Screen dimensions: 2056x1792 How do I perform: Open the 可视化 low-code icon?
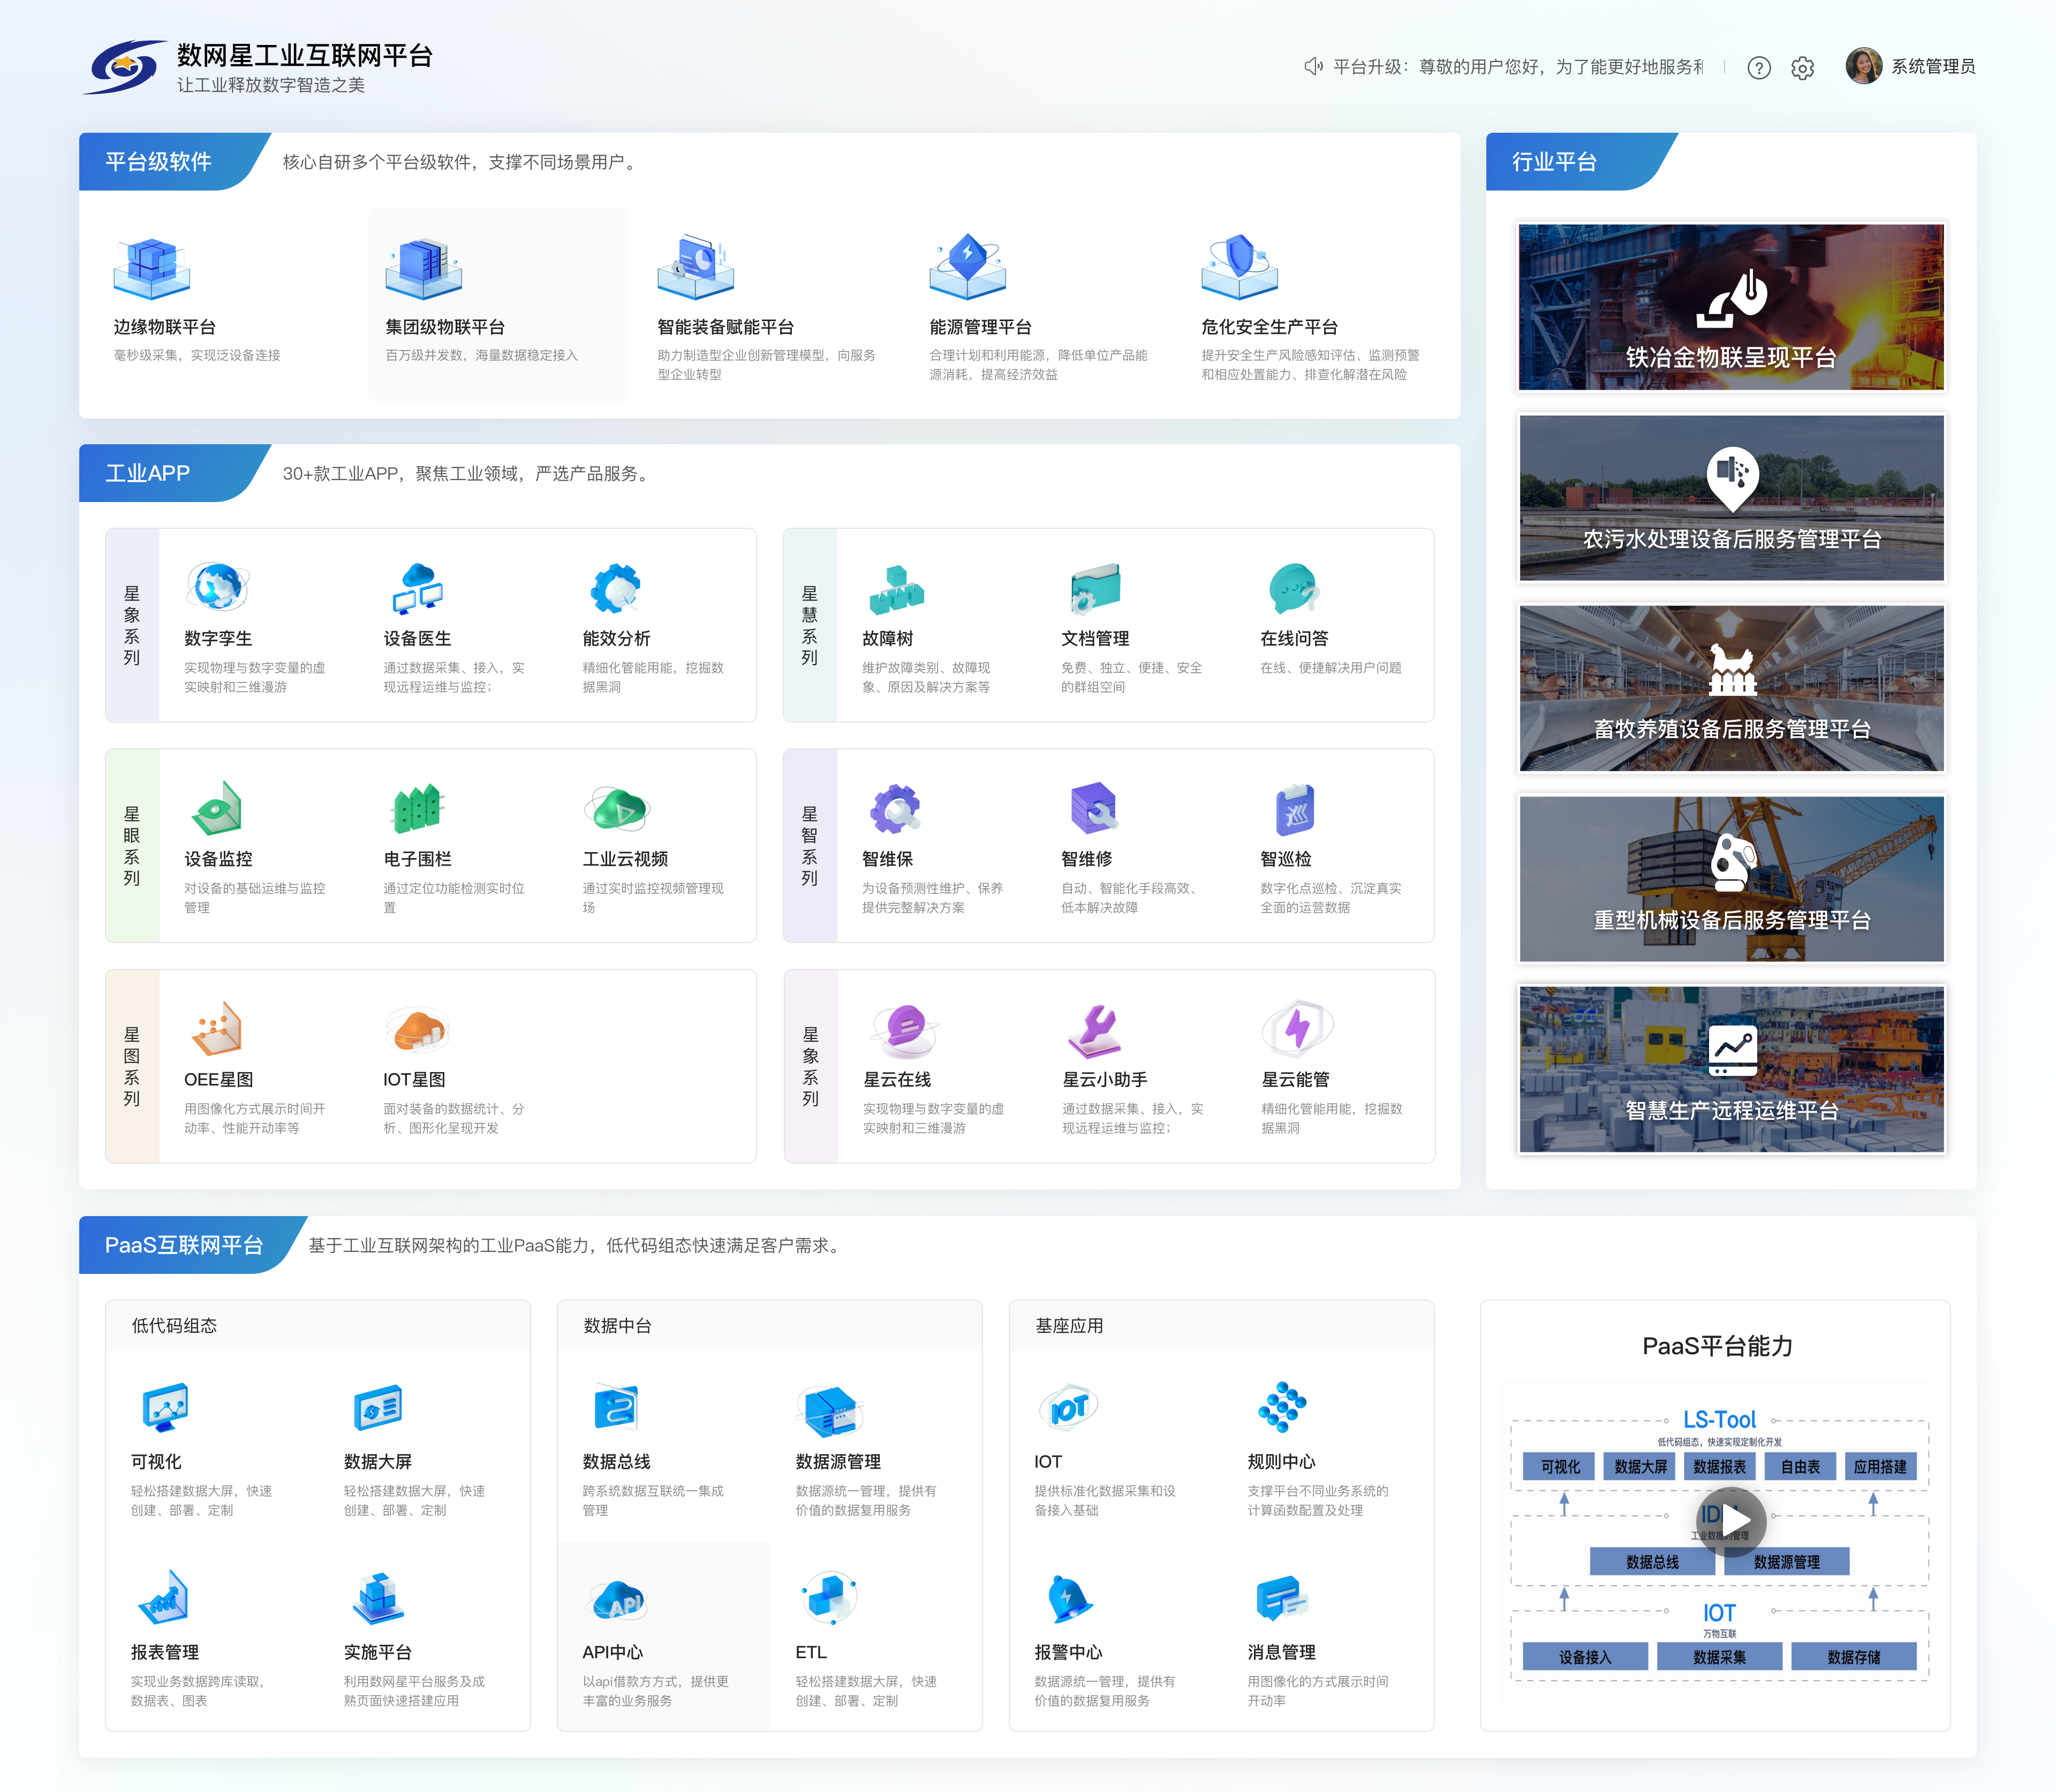164,1407
